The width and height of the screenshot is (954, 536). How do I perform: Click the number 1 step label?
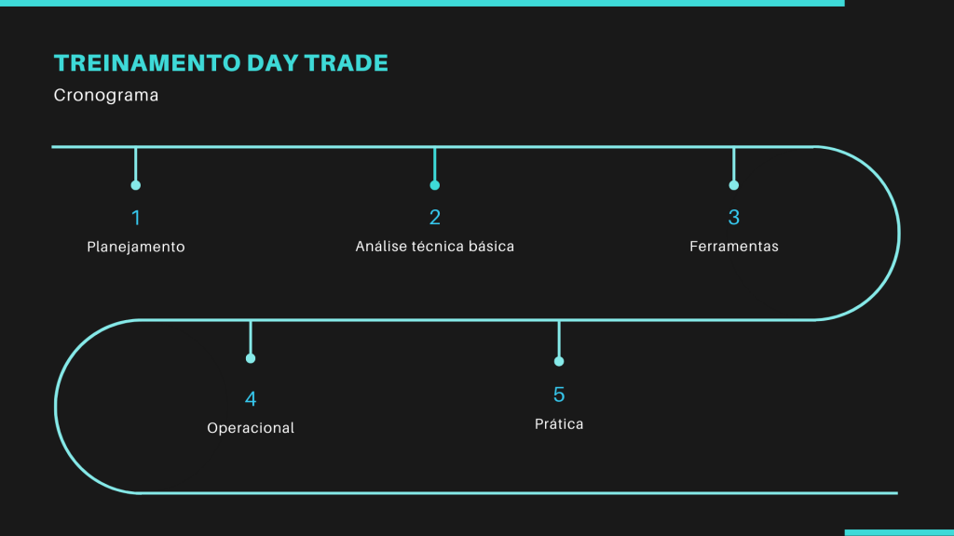(136, 218)
